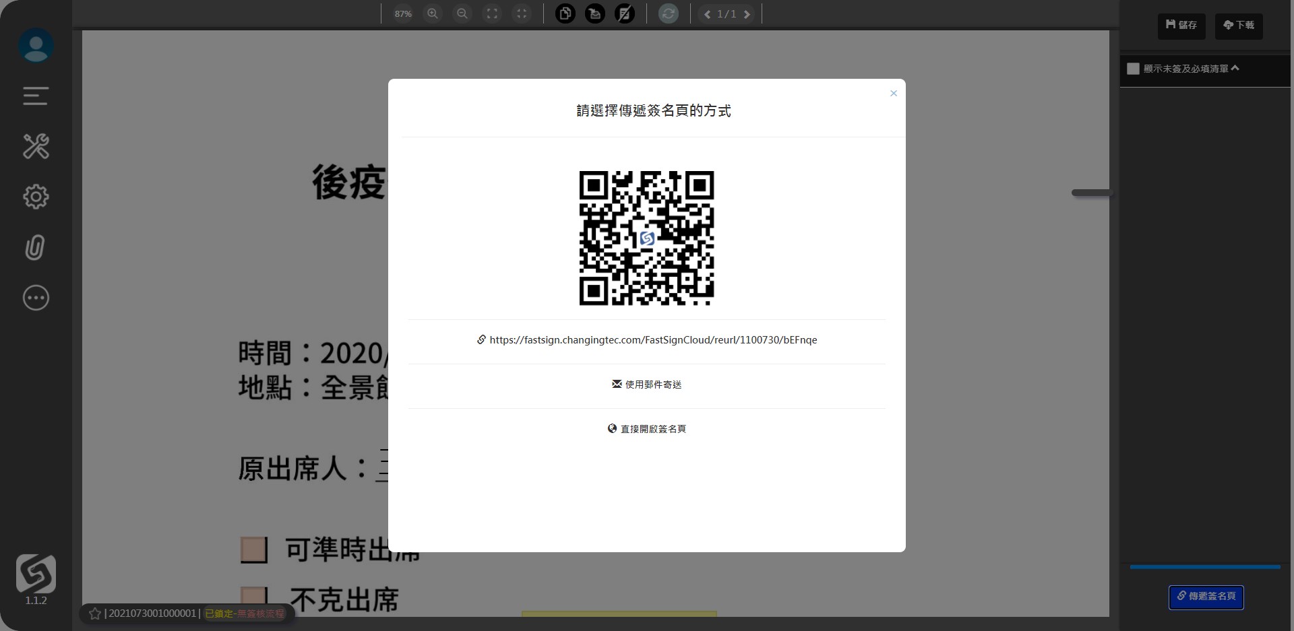Open the user profile avatar
Image resolution: width=1294 pixels, height=631 pixels.
click(36, 46)
